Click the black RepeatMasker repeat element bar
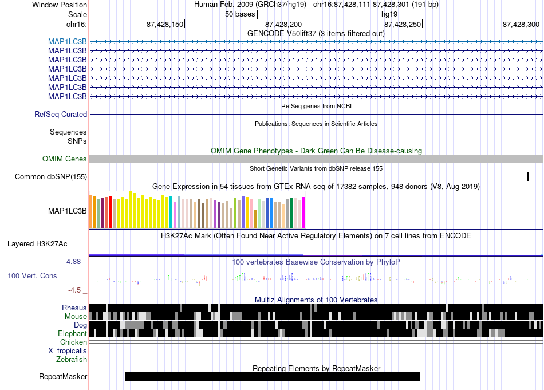The width and height of the screenshot is (544, 390). pos(272,376)
